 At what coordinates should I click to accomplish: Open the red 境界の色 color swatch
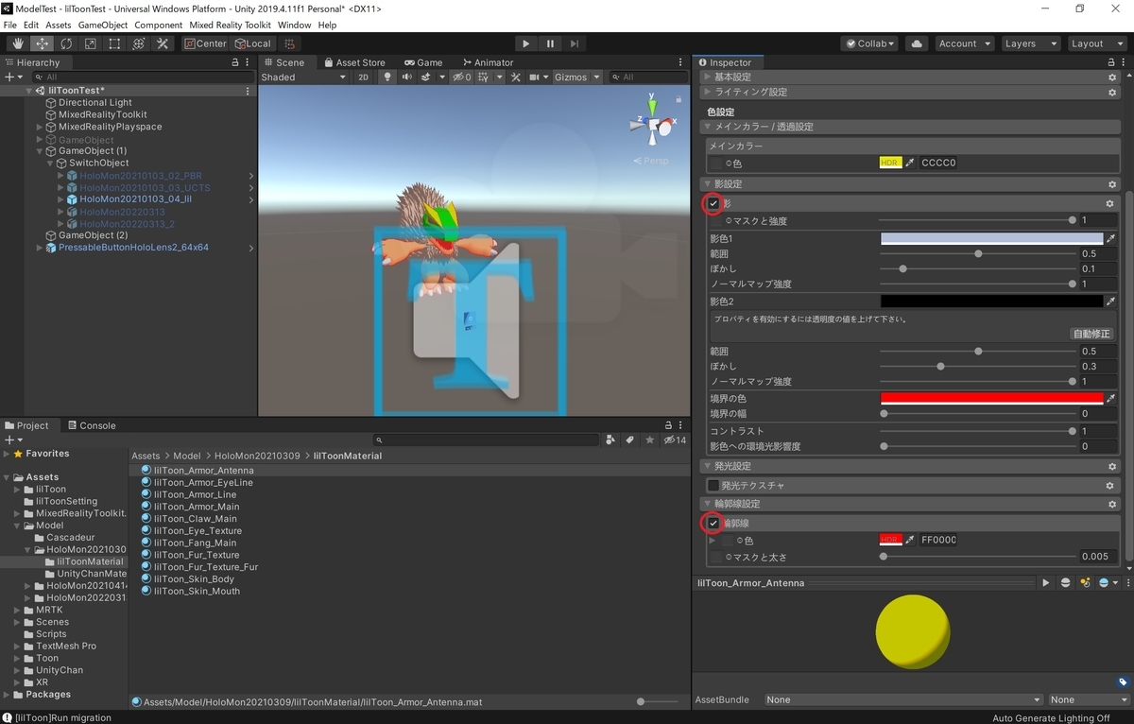point(991,399)
